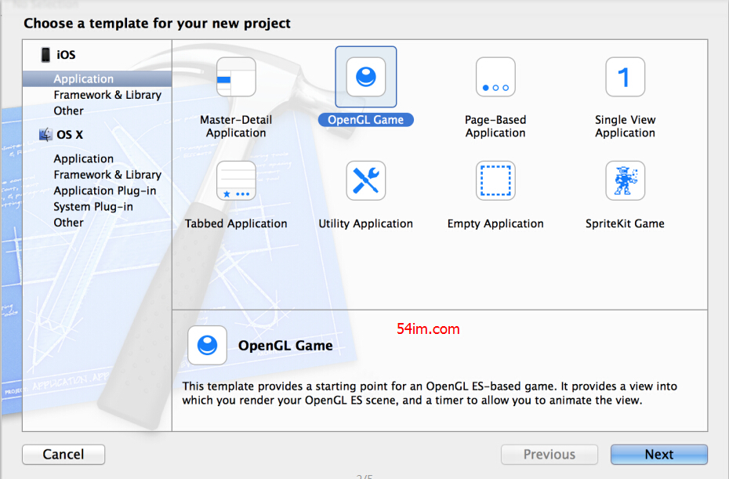This screenshot has width=729, height=479.
Task: Open Framework & Library under iOS
Action: (107, 95)
